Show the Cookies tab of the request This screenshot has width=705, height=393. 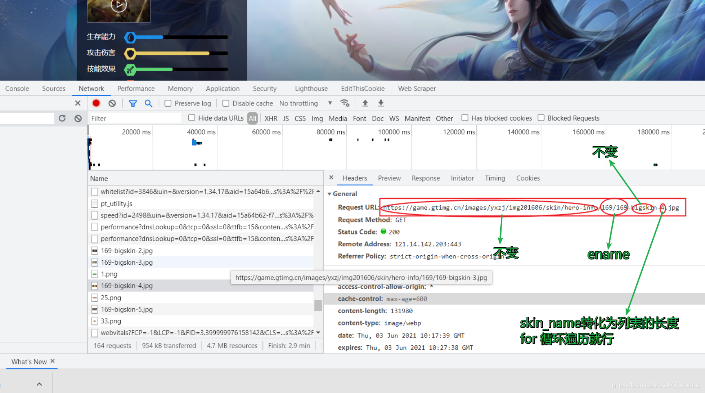click(528, 178)
